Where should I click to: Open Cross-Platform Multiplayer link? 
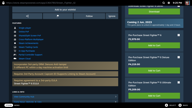coord(31,39)
